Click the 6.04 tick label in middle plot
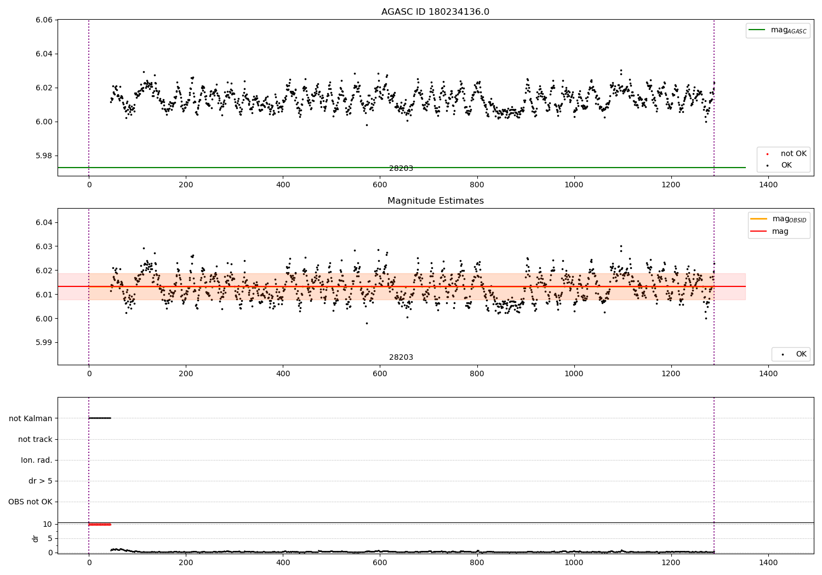 point(44,223)
